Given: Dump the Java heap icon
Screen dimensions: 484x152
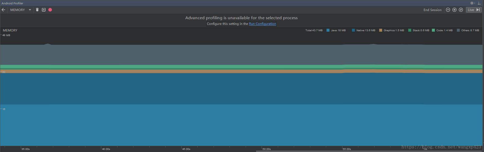Looking at the screenshot, I should pos(44,10).
